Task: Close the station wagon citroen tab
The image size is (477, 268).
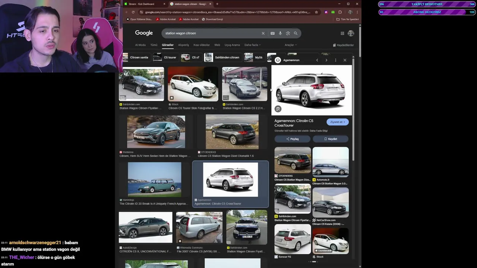Action: (210, 4)
